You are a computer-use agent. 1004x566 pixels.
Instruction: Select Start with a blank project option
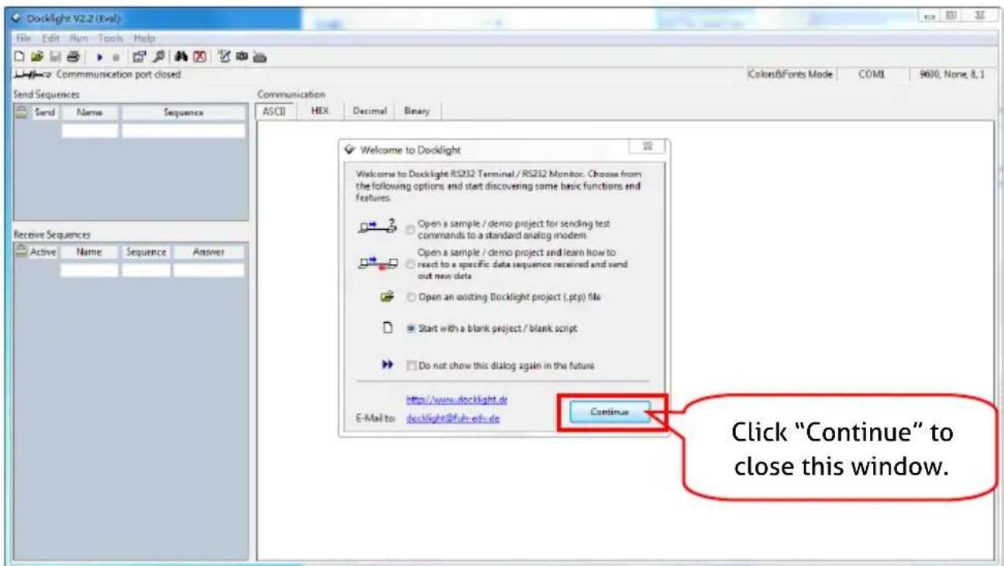[x=411, y=329]
